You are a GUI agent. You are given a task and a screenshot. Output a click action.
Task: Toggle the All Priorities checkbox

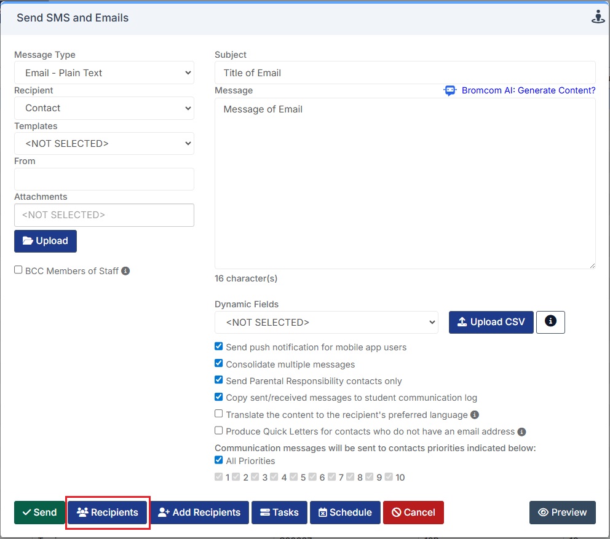(219, 460)
